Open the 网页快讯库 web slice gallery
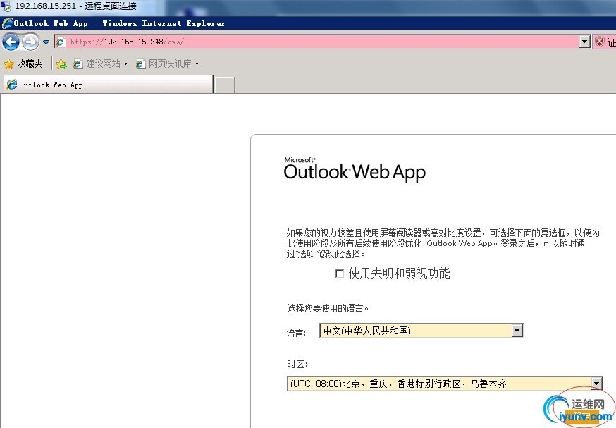 (167, 63)
